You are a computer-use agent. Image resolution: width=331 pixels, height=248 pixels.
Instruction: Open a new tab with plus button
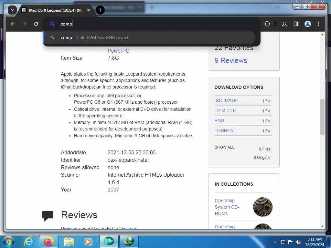tap(100, 10)
